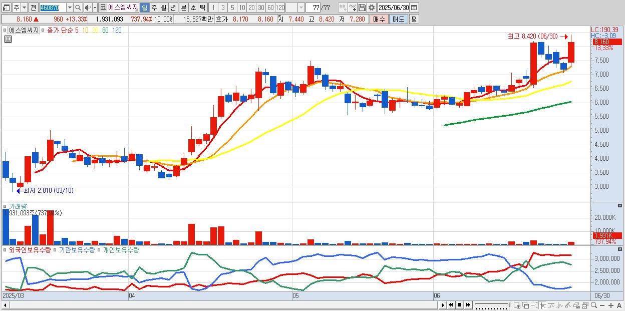Image resolution: width=625 pixels, height=311 pixels.
Task: Click the trend line drawing icon
Action: [551, 305]
